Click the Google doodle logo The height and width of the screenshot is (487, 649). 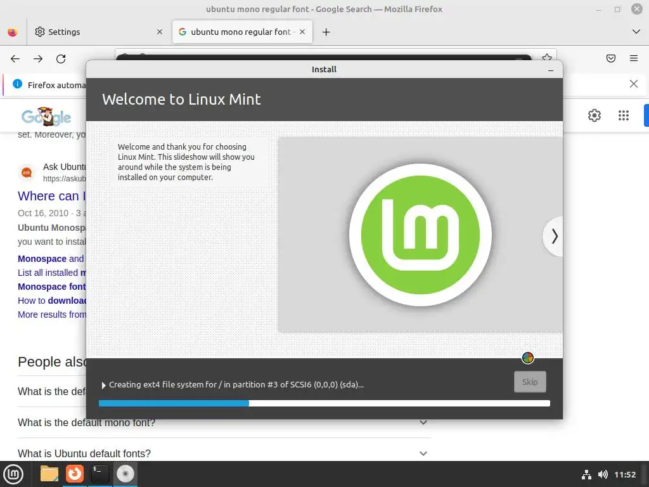pyautogui.click(x=46, y=117)
